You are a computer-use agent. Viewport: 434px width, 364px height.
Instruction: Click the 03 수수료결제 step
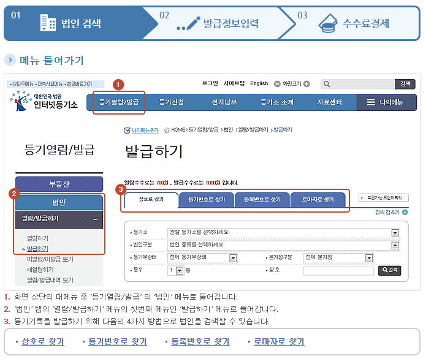click(350, 23)
